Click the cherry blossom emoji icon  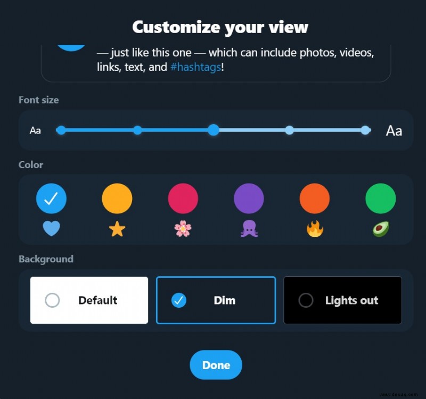(x=183, y=228)
